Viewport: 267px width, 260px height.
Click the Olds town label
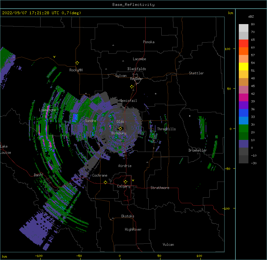point(120,122)
